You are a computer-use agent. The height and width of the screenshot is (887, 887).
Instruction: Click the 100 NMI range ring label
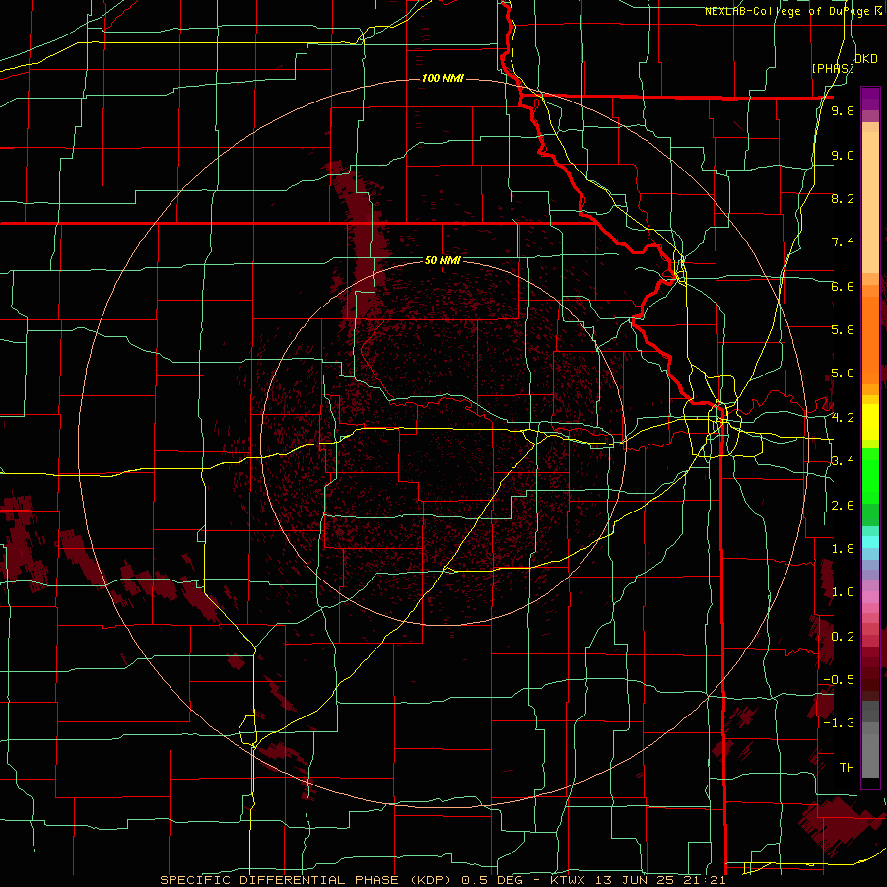[x=443, y=78]
